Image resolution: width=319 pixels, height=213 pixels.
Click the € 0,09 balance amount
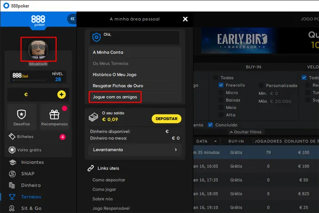110,119
